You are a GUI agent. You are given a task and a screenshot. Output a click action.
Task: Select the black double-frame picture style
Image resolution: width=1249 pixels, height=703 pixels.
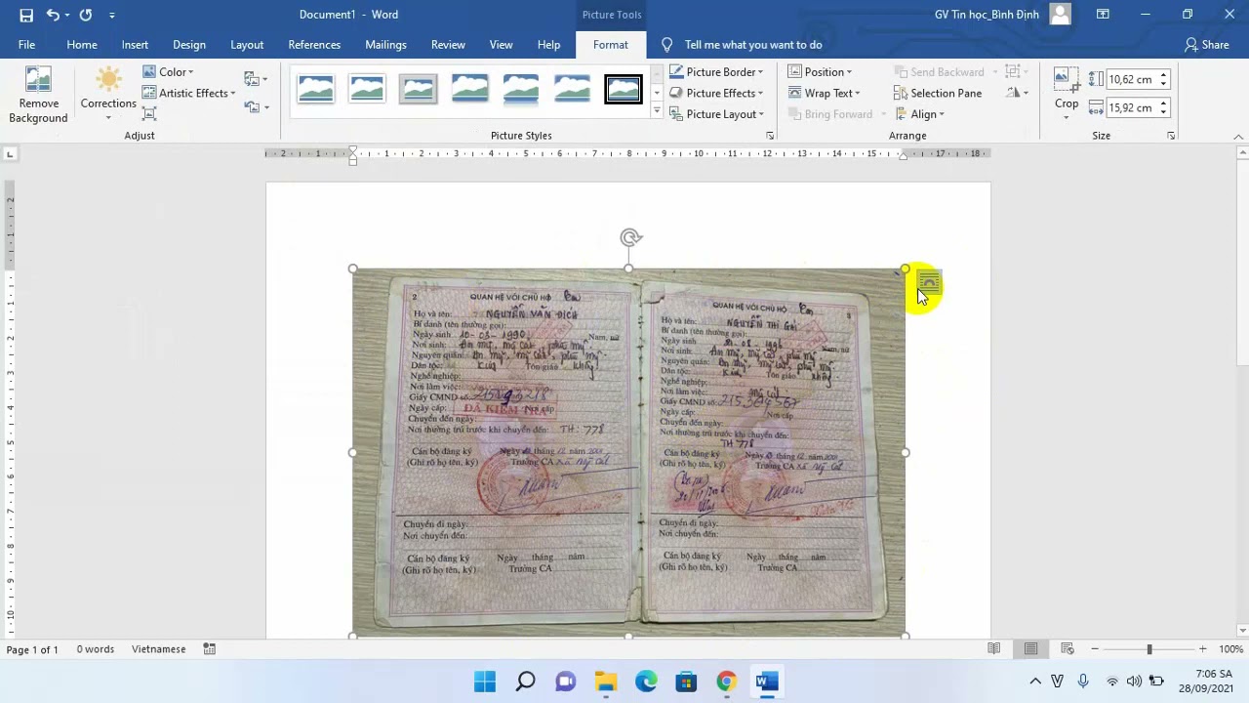click(x=623, y=89)
